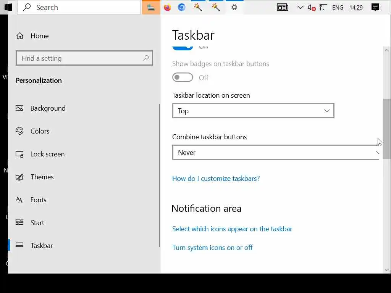Open News and interests taskbar icon
This screenshot has height=293, width=391.
click(x=283, y=8)
